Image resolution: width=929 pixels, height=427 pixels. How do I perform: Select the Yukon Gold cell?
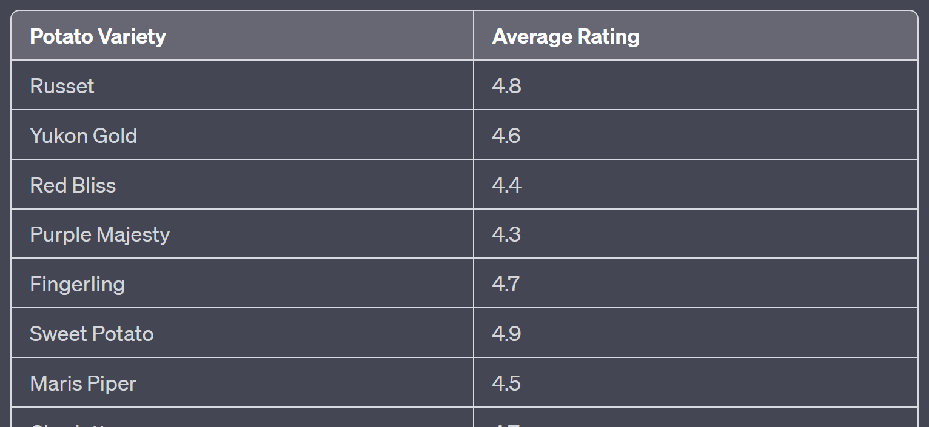[x=83, y=136]
